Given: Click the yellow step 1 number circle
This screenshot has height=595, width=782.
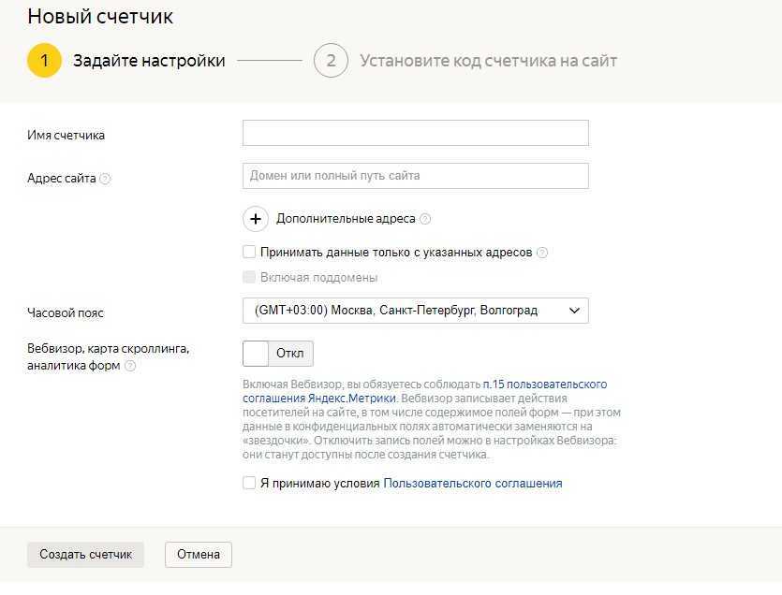Looking at the screenshot, I should (44, 61).
